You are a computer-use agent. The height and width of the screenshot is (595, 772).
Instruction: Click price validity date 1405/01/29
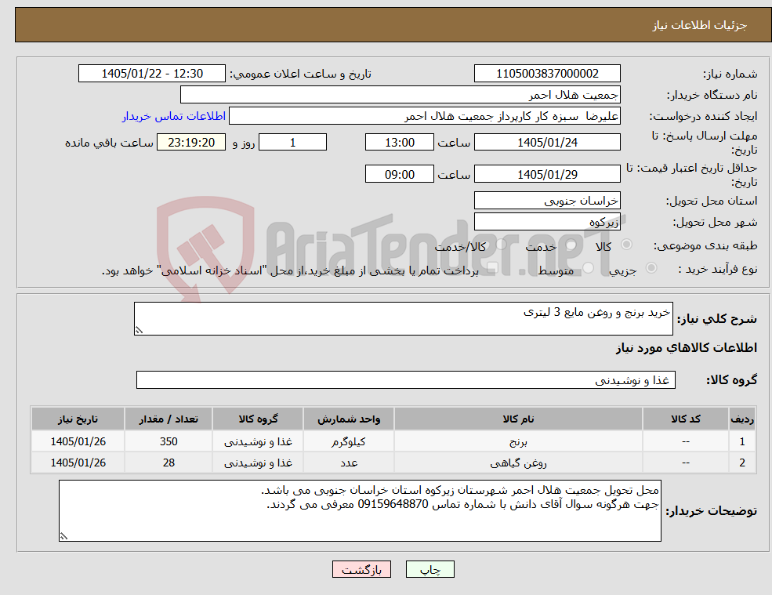[x=547, y=174]
